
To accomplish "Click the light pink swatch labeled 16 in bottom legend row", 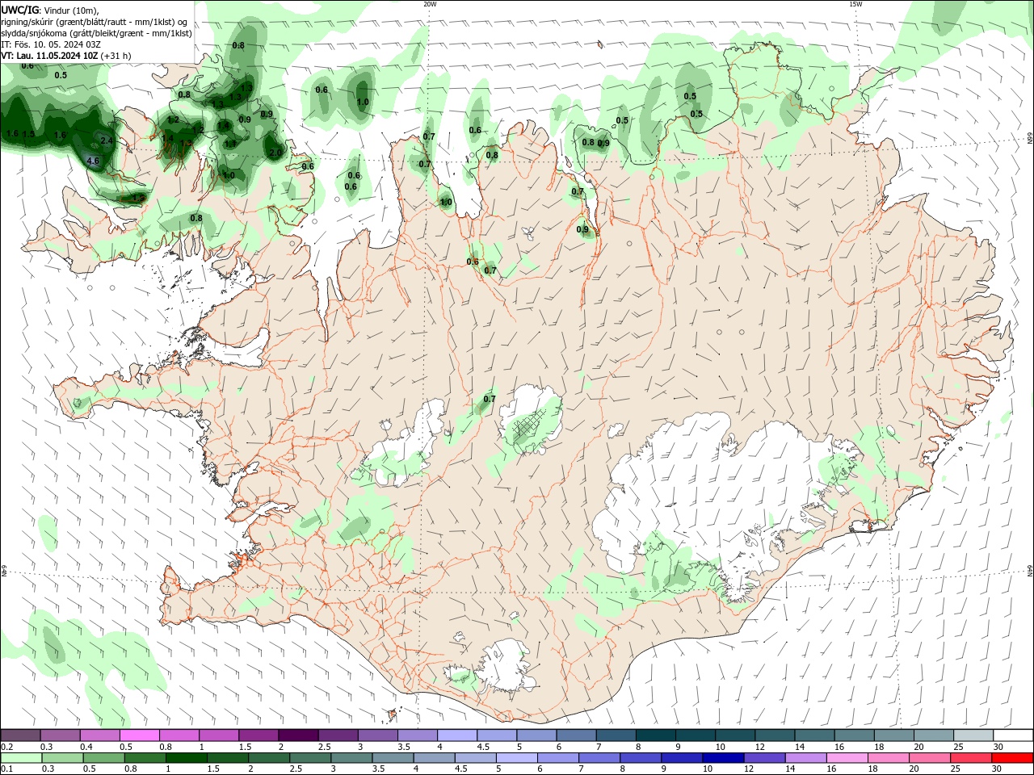I will tap(846, 758).
